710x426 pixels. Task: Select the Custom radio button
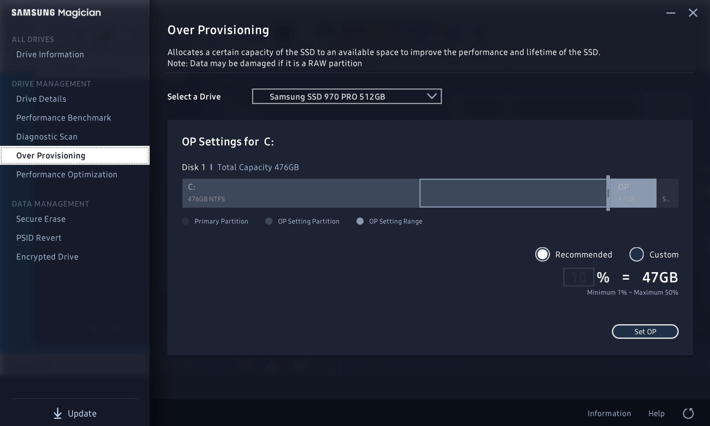pyautogui.click(x=637, y=254)
